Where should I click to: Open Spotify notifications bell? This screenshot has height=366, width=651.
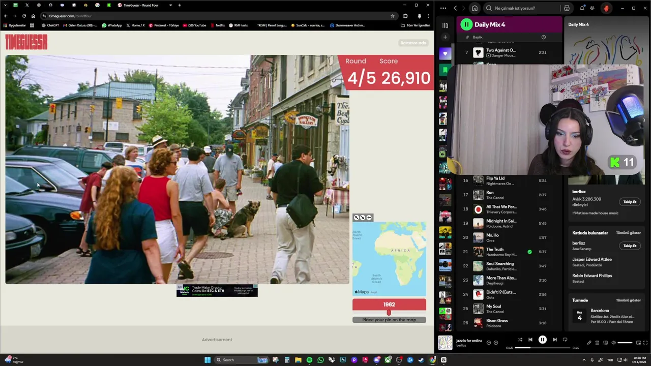(x=582, y=8)
